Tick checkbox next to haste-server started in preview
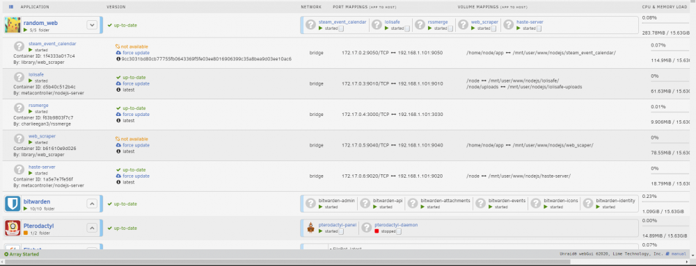696x266 pixels. click(539, 28)
